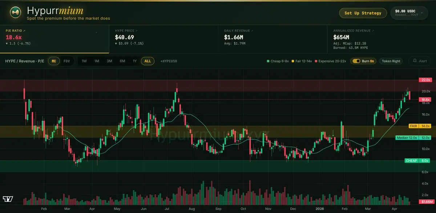The image size is (436, 213).
Task: Click the small arrow icon beside DAILY REVENUE
Action: click(x=252, y=31)
